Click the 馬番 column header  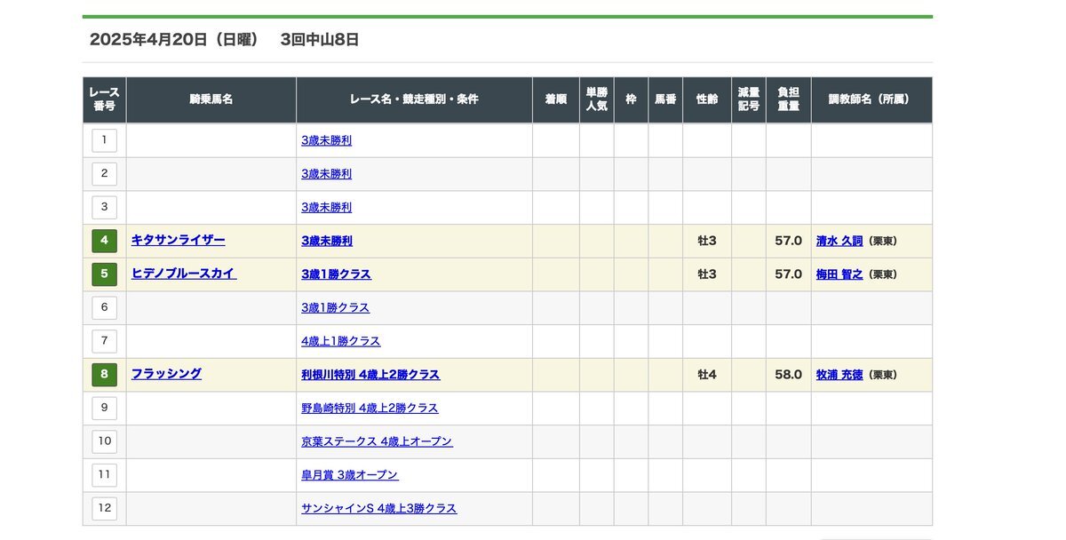tap(665, 99)
